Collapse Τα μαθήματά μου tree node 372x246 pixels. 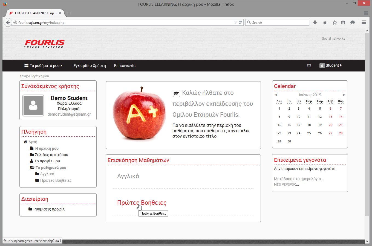coord(32,168)
